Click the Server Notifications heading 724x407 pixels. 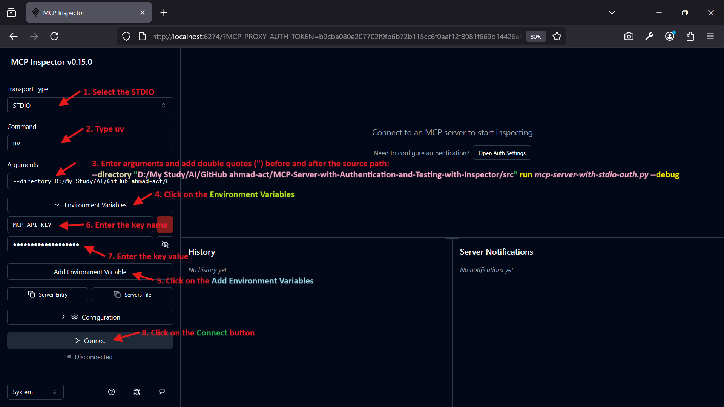pos(496,252)
